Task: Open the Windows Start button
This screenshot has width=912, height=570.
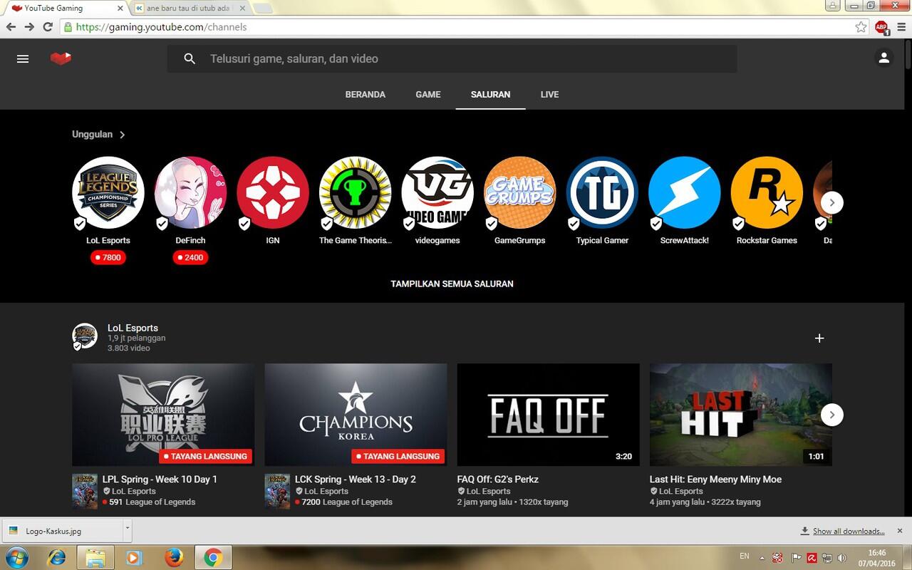Action: pyautogui.click(x=16, y=556)
